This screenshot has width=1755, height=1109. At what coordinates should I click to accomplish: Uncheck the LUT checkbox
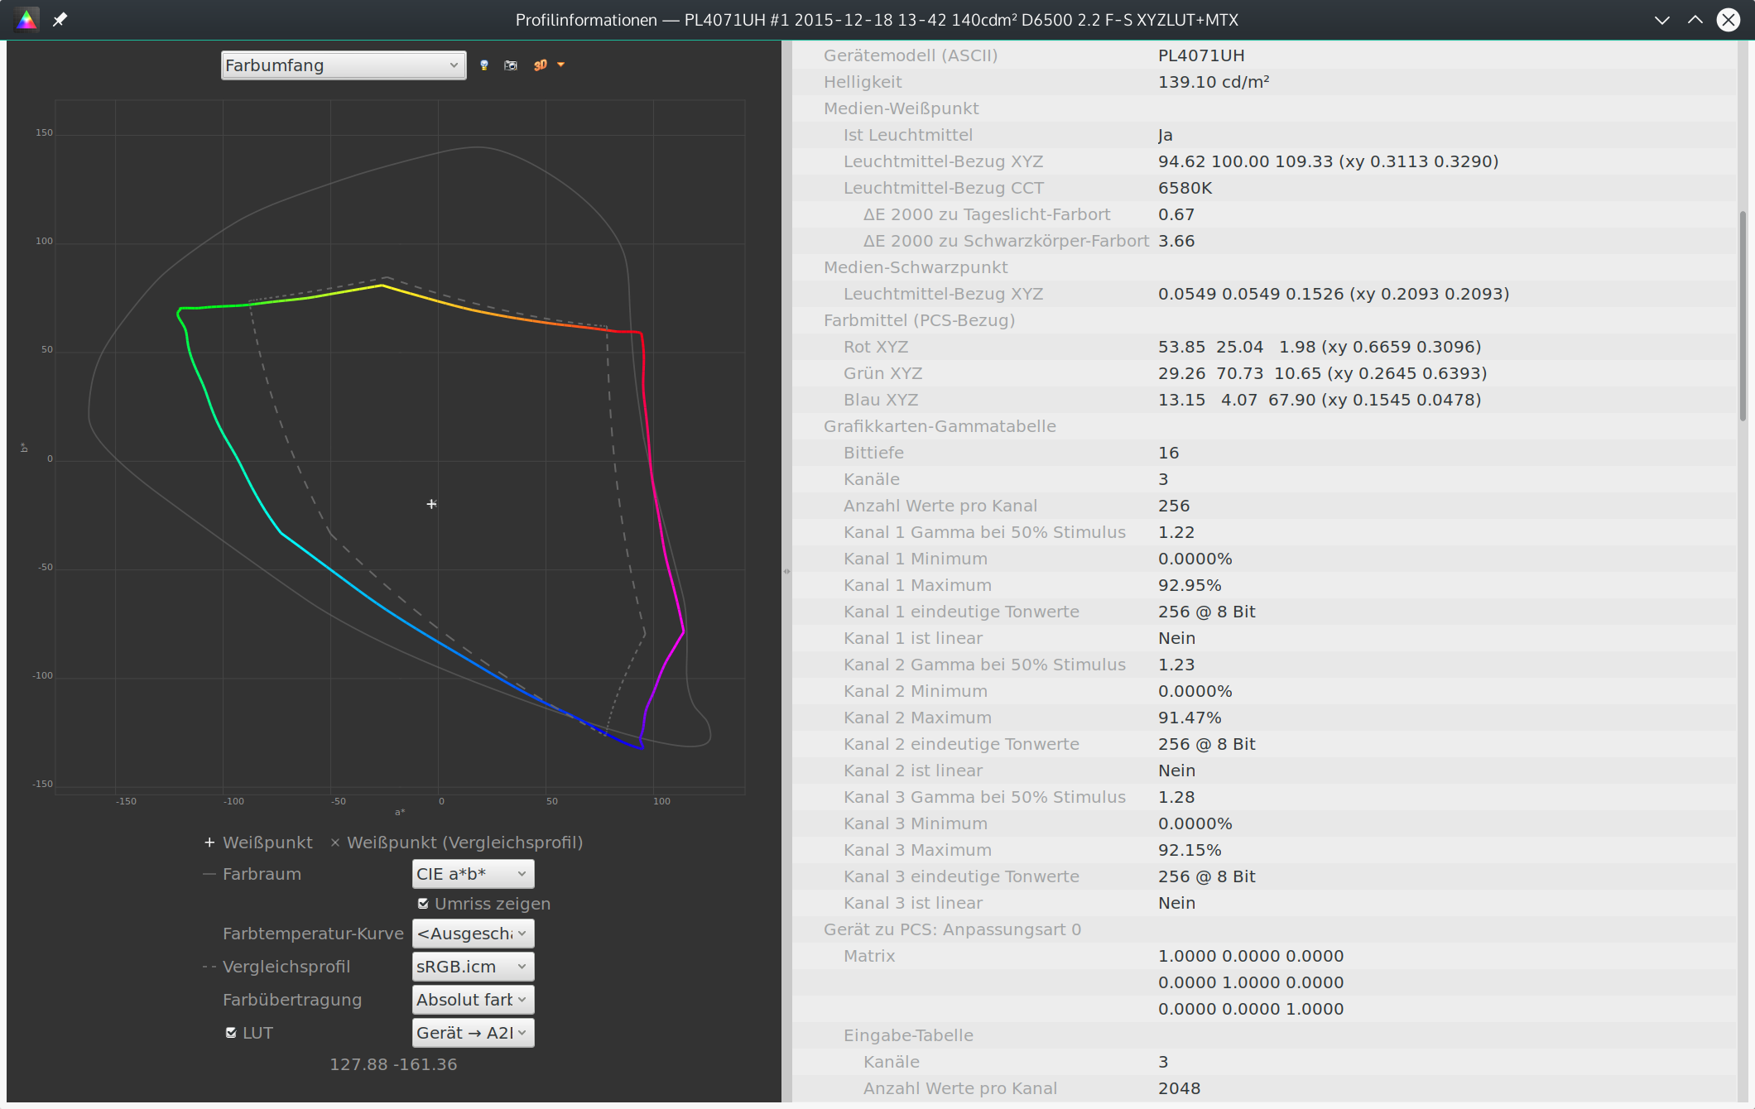click(231, 1033)
